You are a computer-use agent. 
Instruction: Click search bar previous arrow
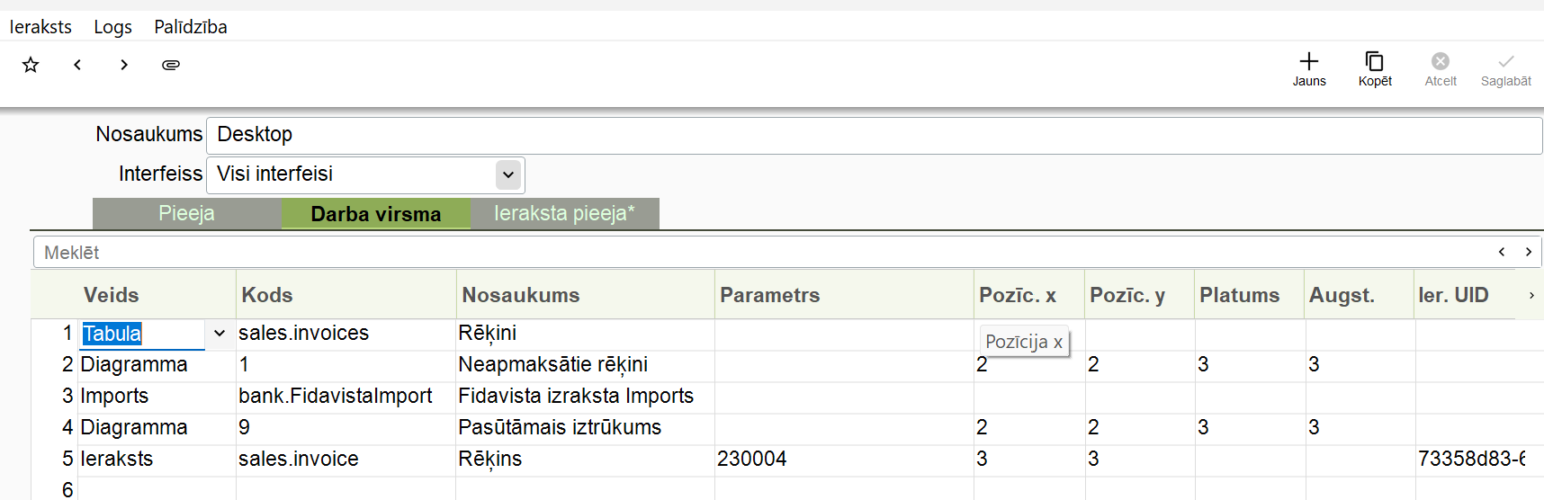[1501, 252]
